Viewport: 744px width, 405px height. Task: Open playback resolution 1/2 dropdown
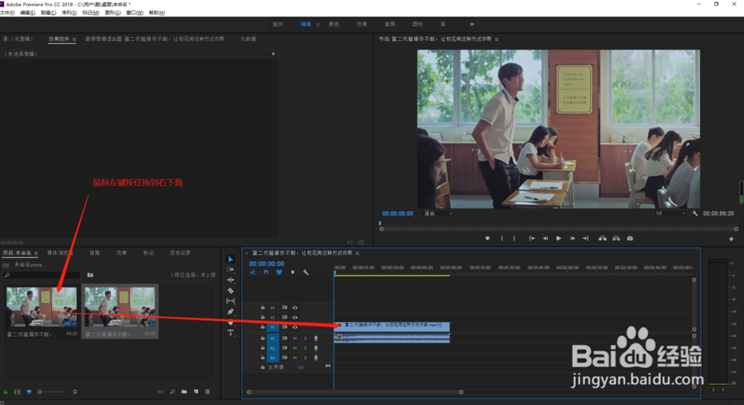(x=670, y=213)
